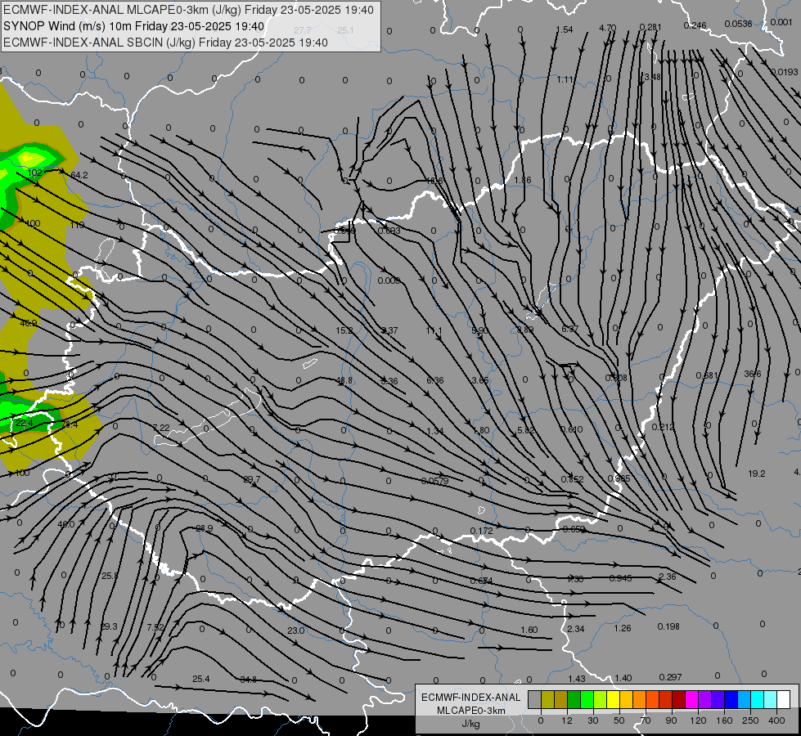This screenshot has height=736, width=801.
Task: Choose the bright green legend color box
Action: tap(587, 699)
